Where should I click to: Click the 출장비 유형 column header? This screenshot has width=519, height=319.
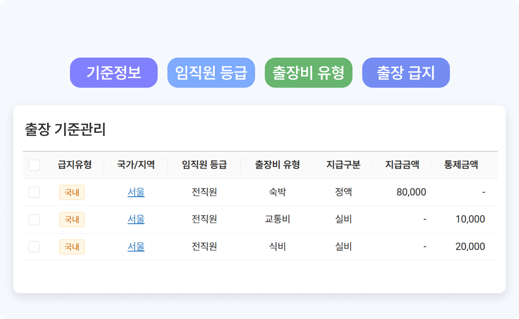[277, 165]
